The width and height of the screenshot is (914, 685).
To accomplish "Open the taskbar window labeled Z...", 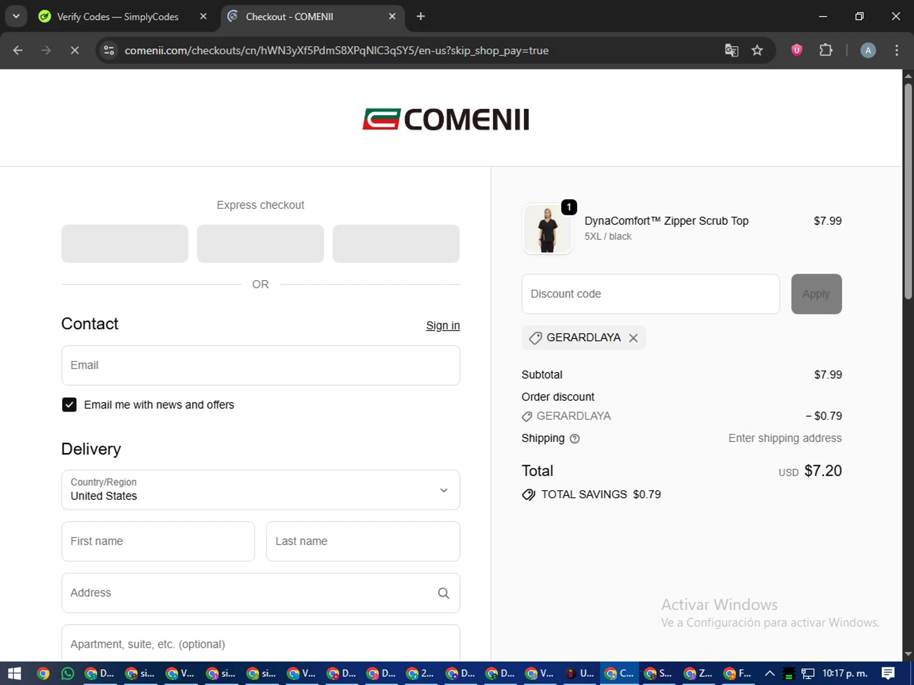I will [x=698, y=673].
